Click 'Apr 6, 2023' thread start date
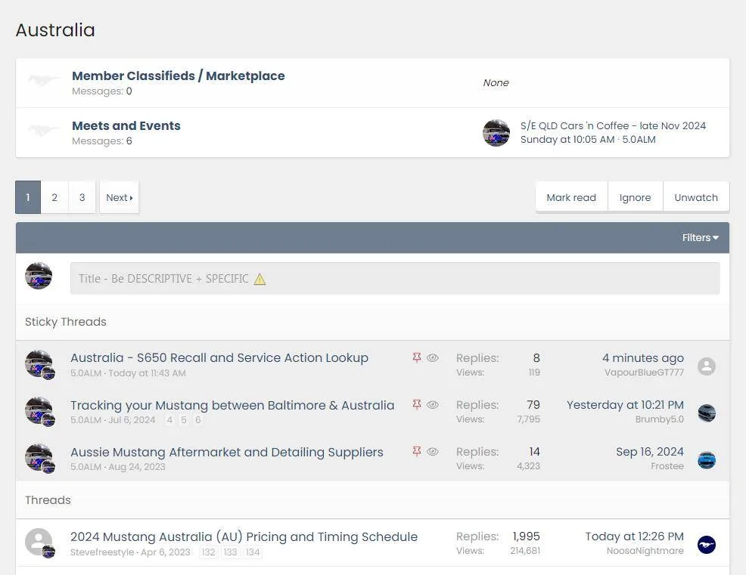Viewport: 746px width, 575px height. (165, 552)
